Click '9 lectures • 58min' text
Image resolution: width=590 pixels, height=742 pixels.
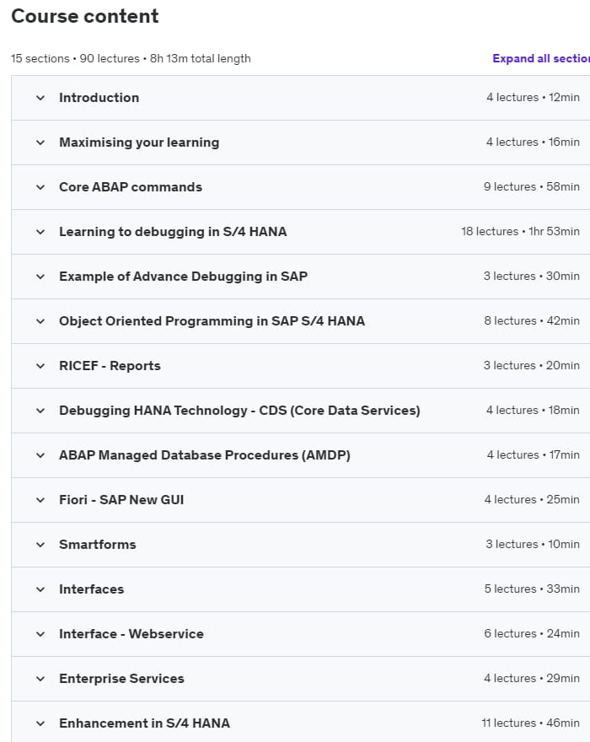(x=531, y=187)
